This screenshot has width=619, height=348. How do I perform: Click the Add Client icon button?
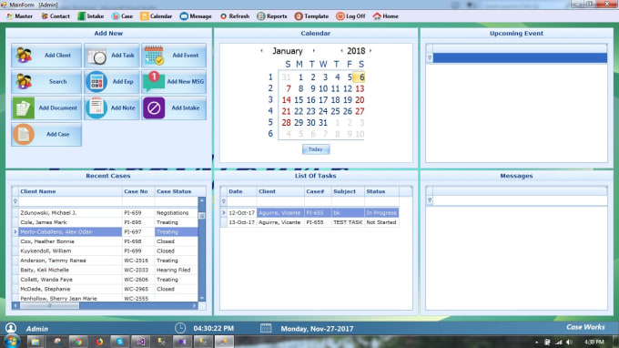point(46,56)
